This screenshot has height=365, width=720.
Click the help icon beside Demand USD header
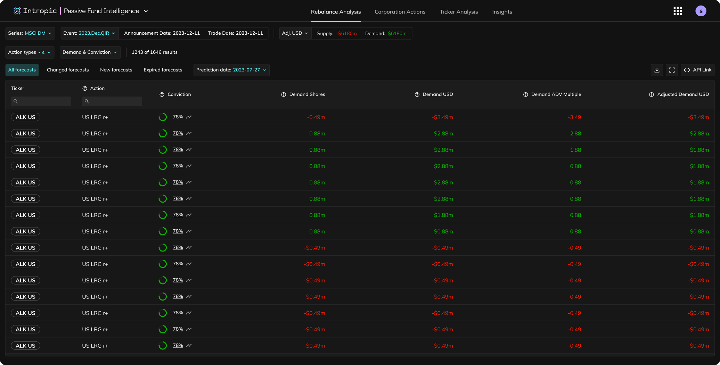[417, 95]
